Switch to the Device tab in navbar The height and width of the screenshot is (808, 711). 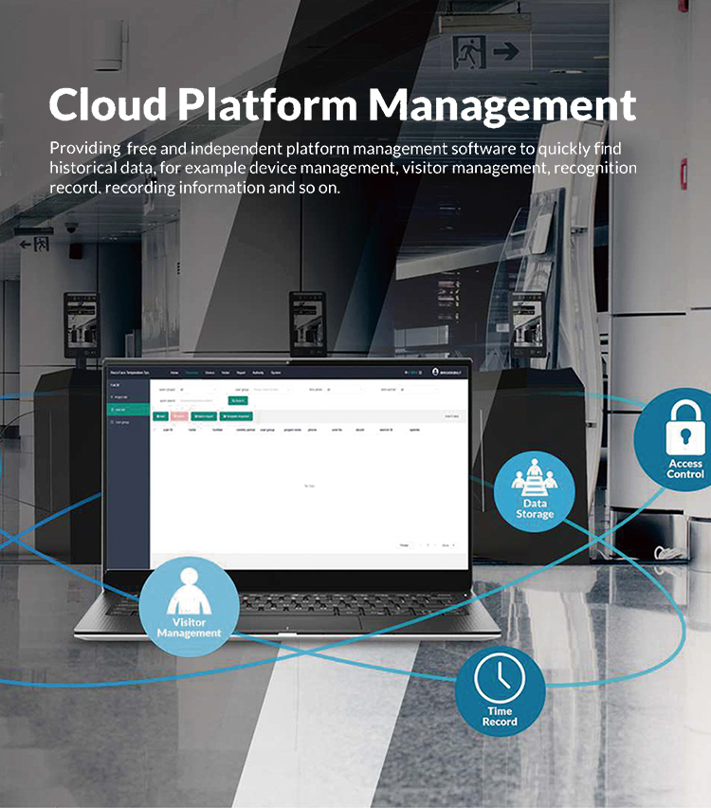click(x=209, y=373)
